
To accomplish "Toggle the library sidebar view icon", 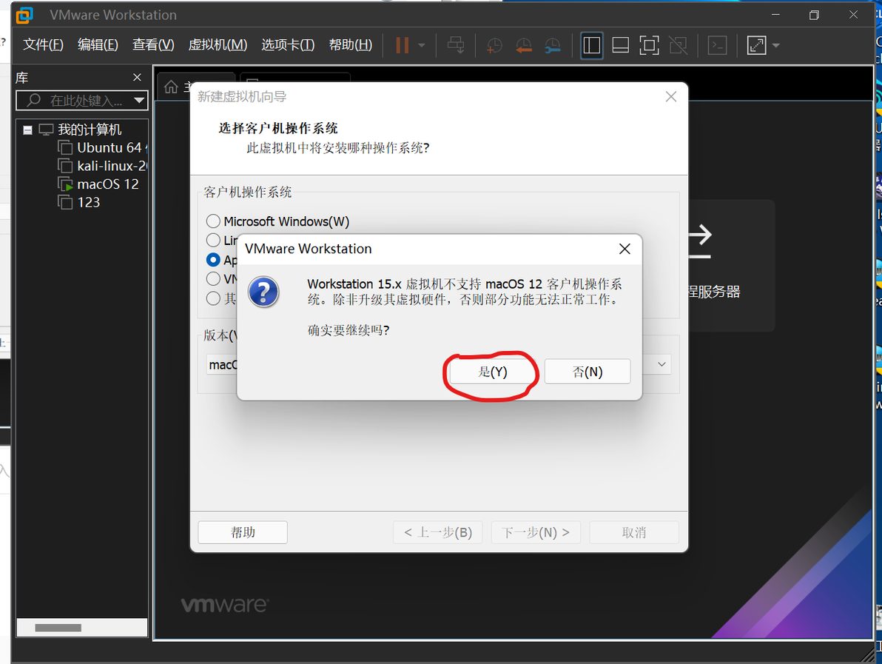I will [x=592, y=45].
